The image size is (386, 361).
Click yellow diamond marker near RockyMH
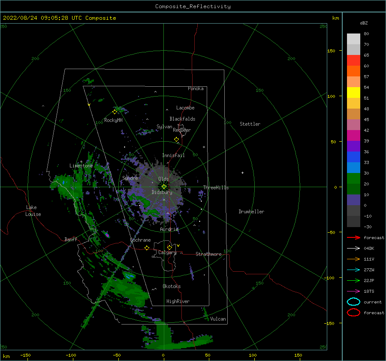tap(115, 112)
